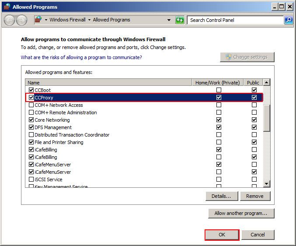Image resolution: width=296 pixels, height=246 pixels.
Task: Click the Cancel button
Action: coord(258,235)
